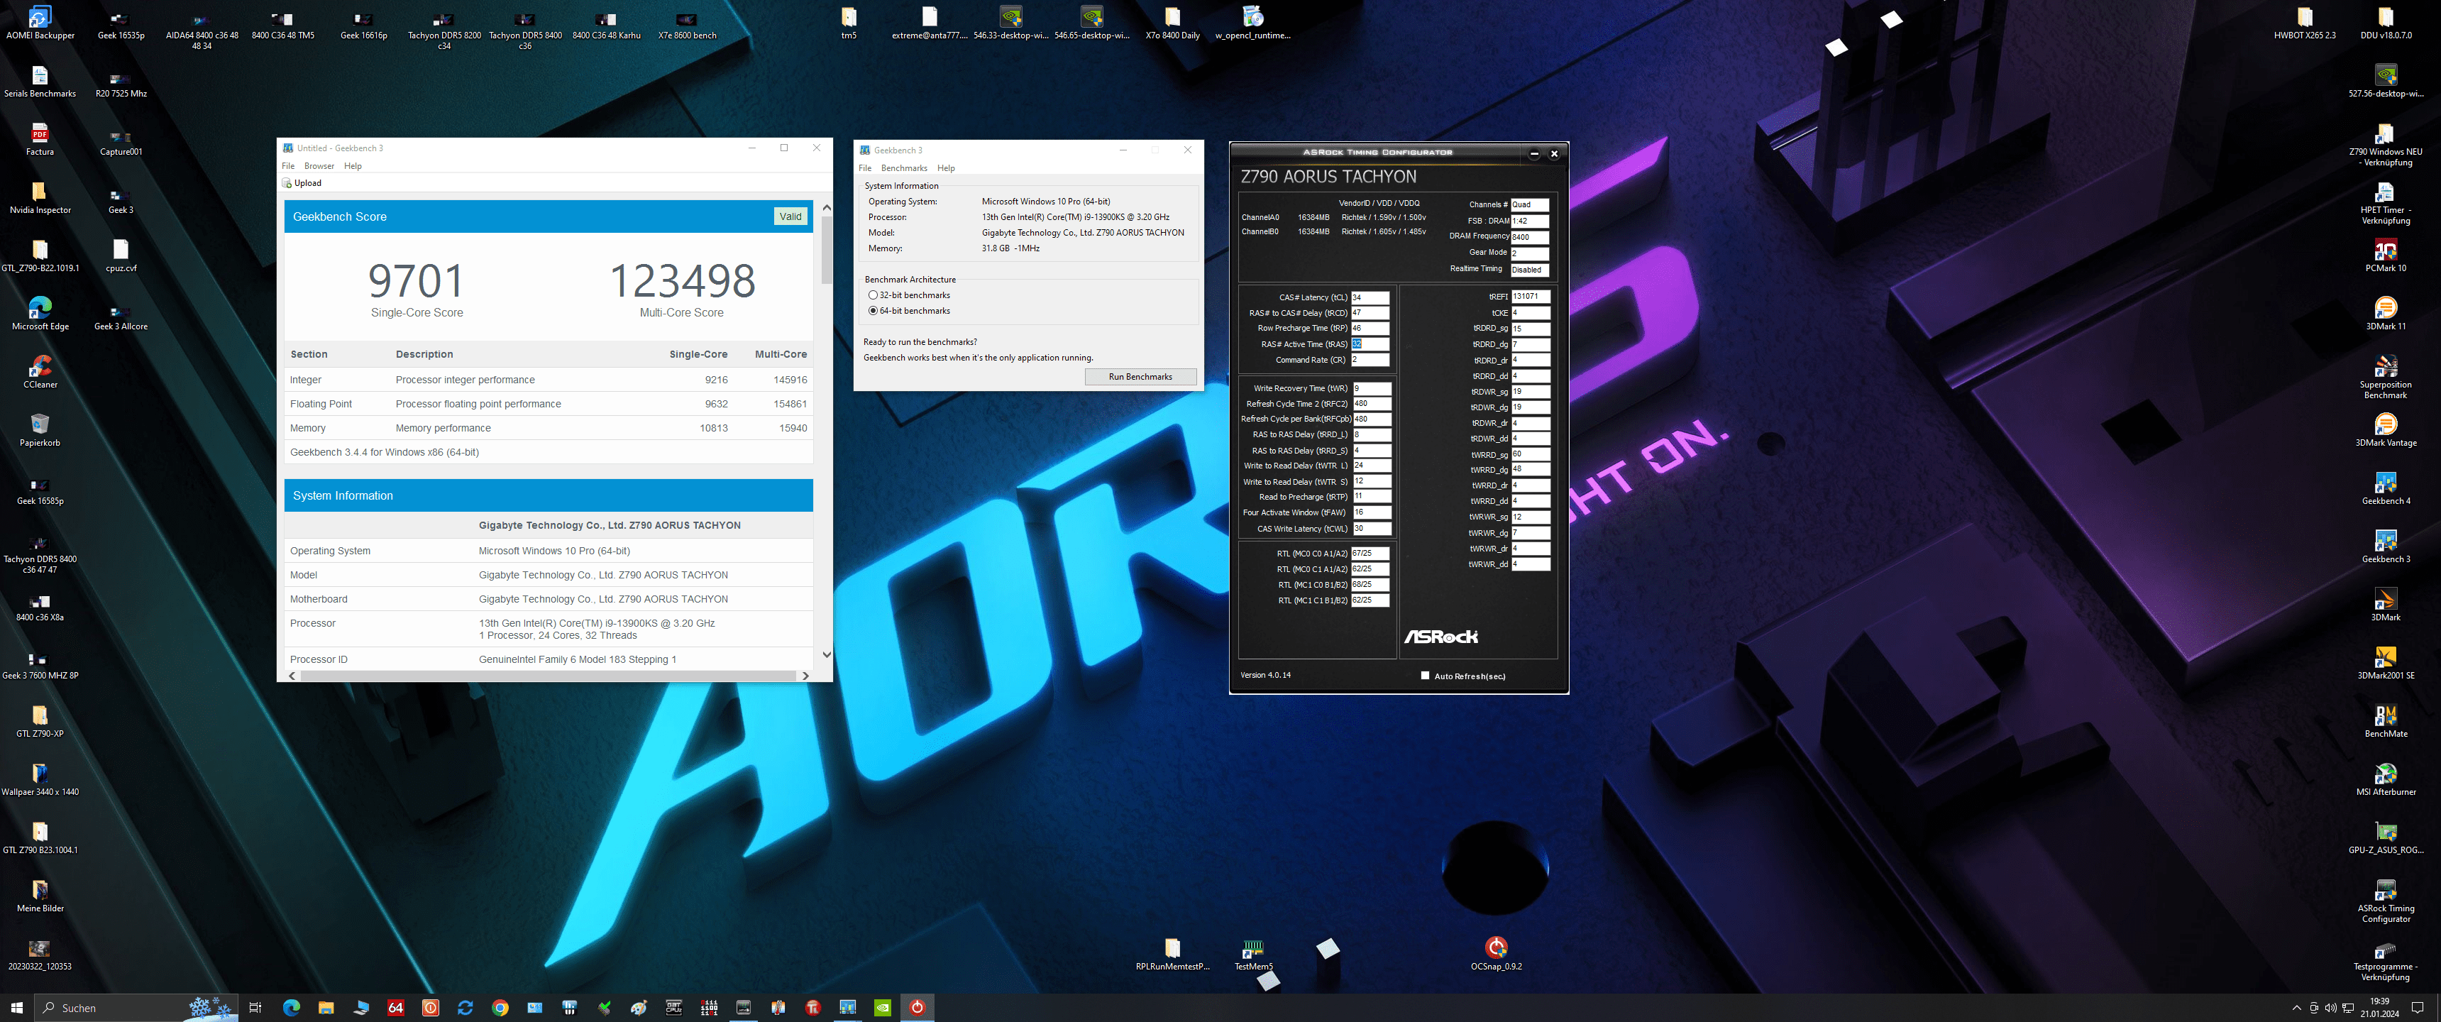Click the Run Benchmarks button
The image size is (2441, 1022).
click(x=1140, y=376)
